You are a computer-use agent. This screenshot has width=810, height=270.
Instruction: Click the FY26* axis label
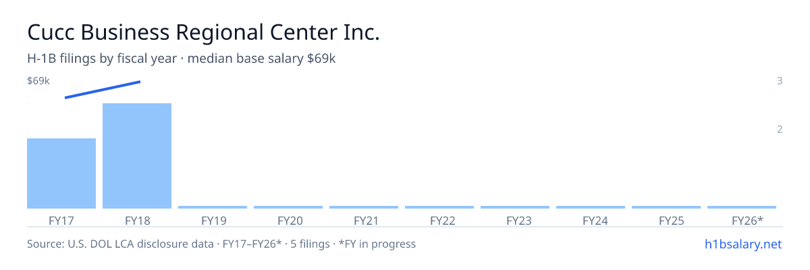(747, 221)
